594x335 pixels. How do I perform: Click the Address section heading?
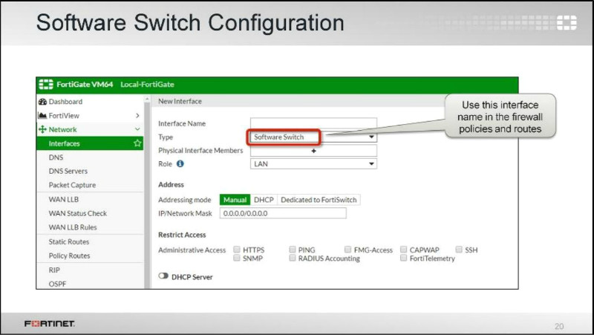click(171, 184)
